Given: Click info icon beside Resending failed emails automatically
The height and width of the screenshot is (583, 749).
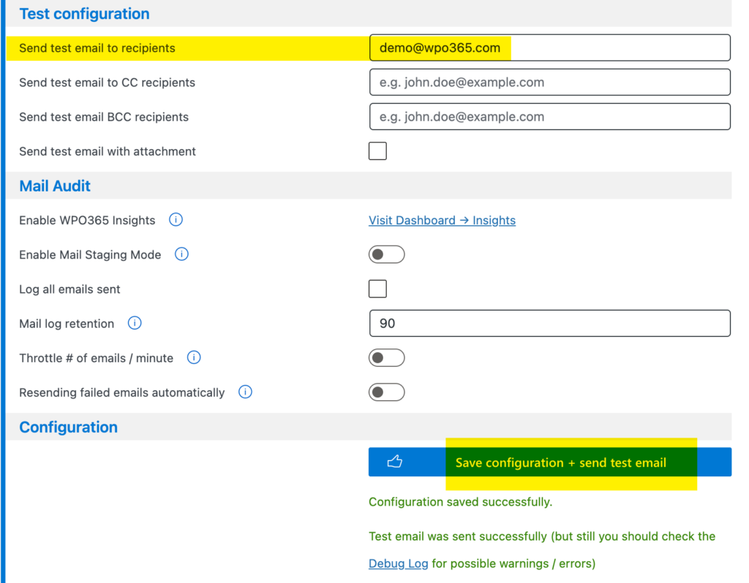Looking at the screenshot, I should click(x=245, y=392).
